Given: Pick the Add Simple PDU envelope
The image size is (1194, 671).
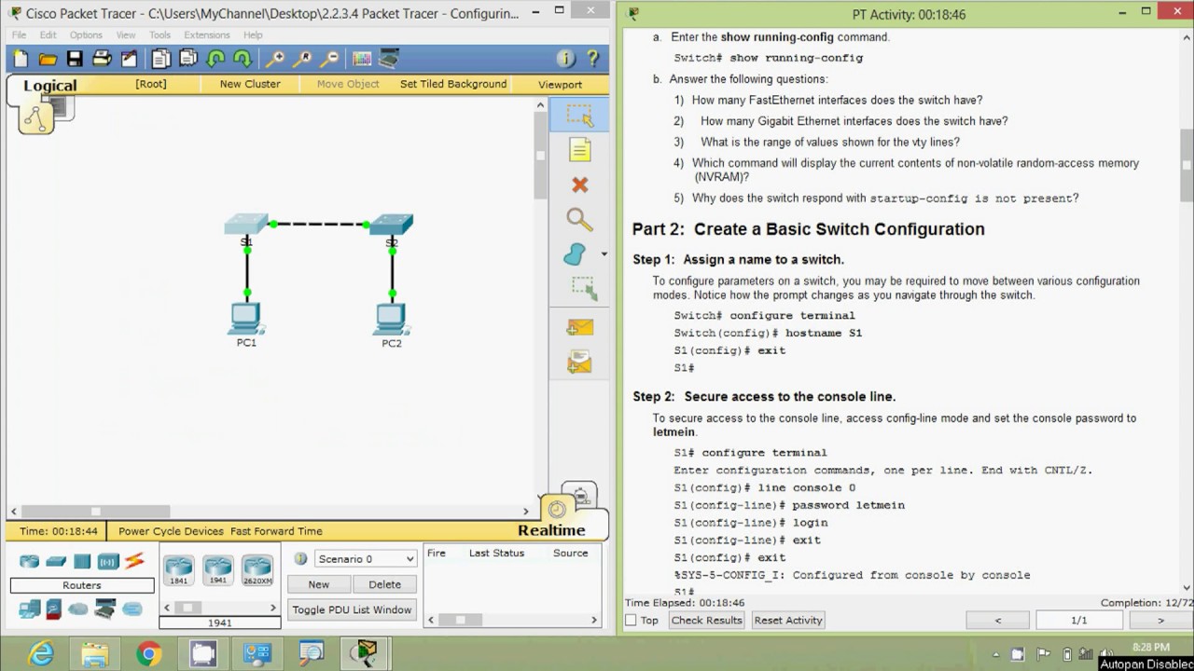Looking at the screenshot, I should (x=579, y=327).
